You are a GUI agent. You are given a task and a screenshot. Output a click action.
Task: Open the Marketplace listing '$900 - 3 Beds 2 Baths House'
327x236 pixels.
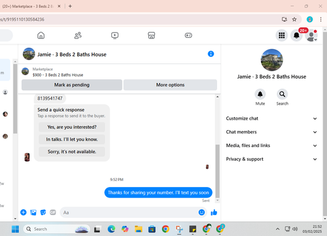(58, 75)
